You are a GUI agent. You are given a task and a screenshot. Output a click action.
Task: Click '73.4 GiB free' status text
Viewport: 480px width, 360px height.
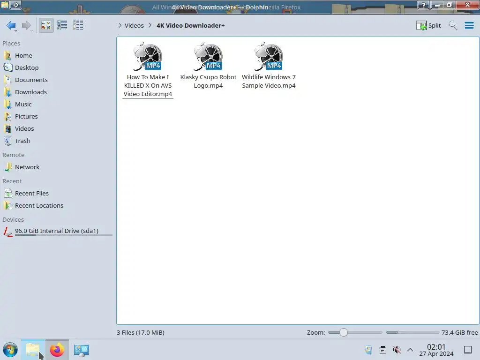(459, 333)
